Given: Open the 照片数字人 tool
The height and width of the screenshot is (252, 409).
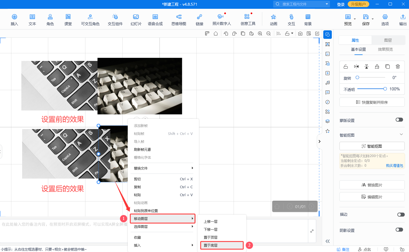Looking at the screenshot, I should 221,20.
